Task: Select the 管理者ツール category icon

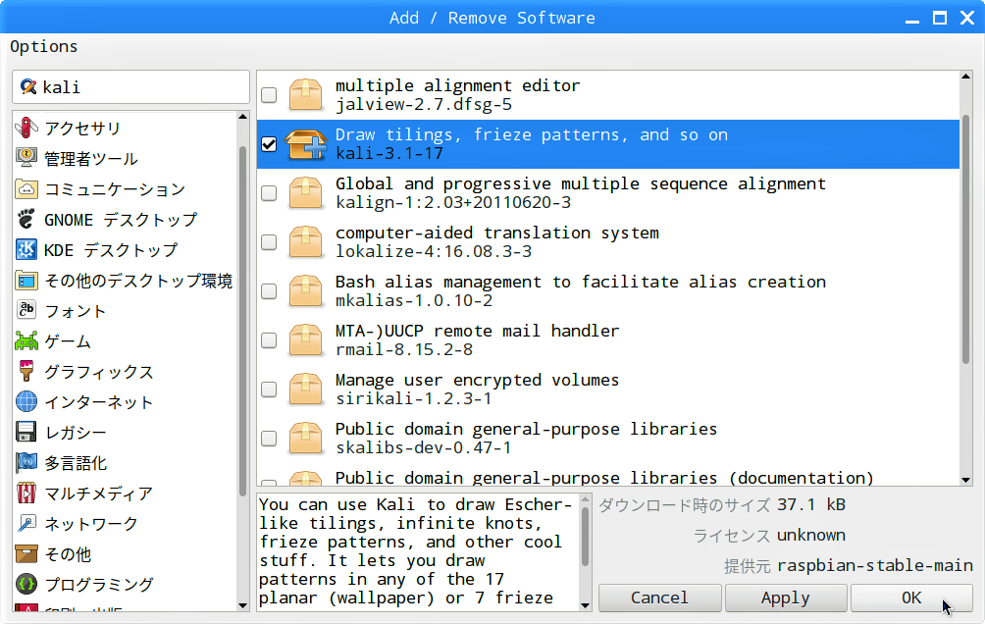Action: 26,158
